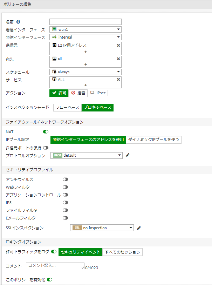Switch inspection mode to フローベース

click(x=67, y=107)
